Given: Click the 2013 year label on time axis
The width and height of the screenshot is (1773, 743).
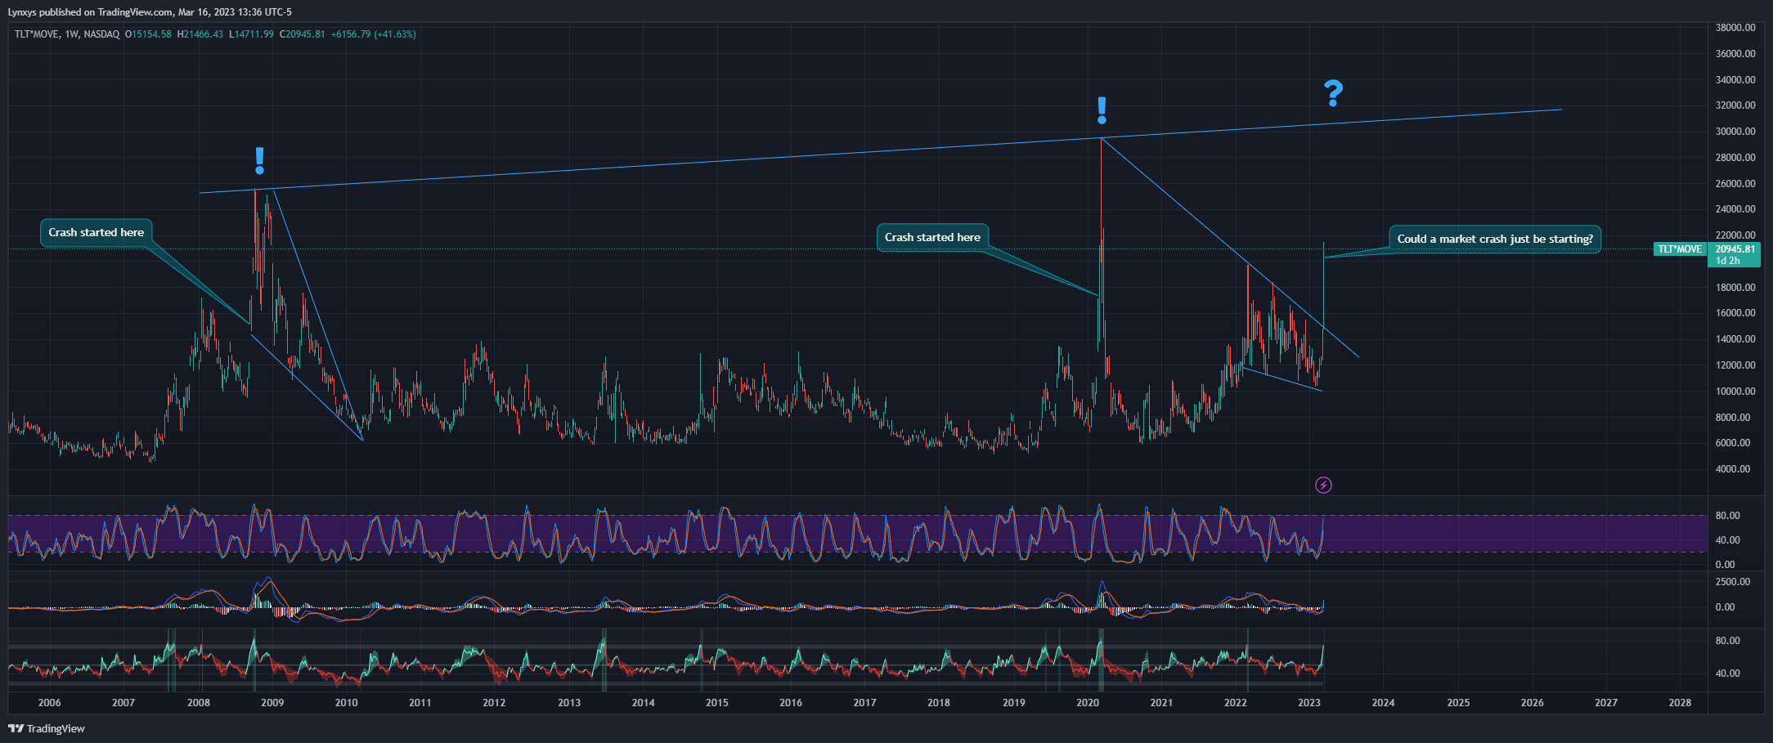Looking at the screenshot, I should click(x=569, y=703).
